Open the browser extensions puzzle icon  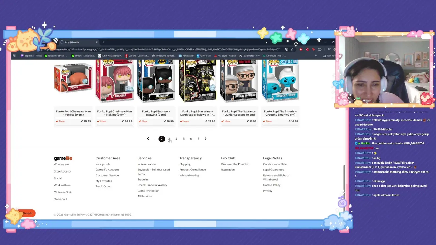pos(320,49)
